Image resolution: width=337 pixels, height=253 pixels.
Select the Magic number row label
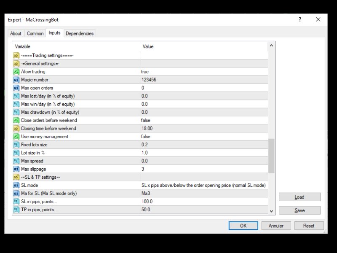tap(35, 80)
